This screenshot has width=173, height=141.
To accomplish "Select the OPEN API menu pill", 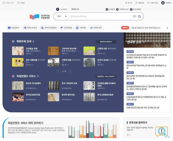I will 96,28.
